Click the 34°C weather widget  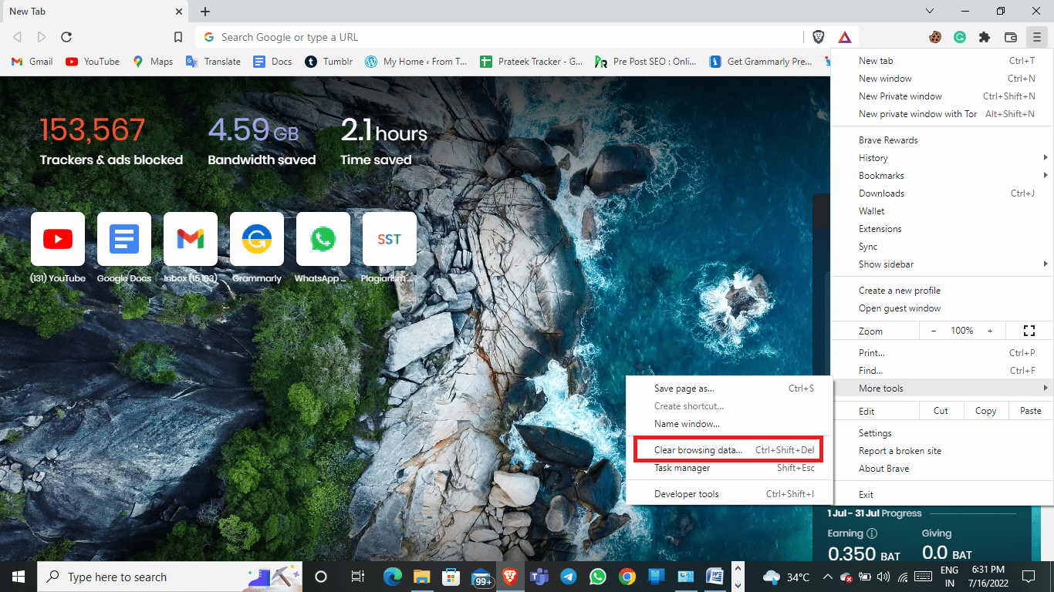tap(786, 577)
